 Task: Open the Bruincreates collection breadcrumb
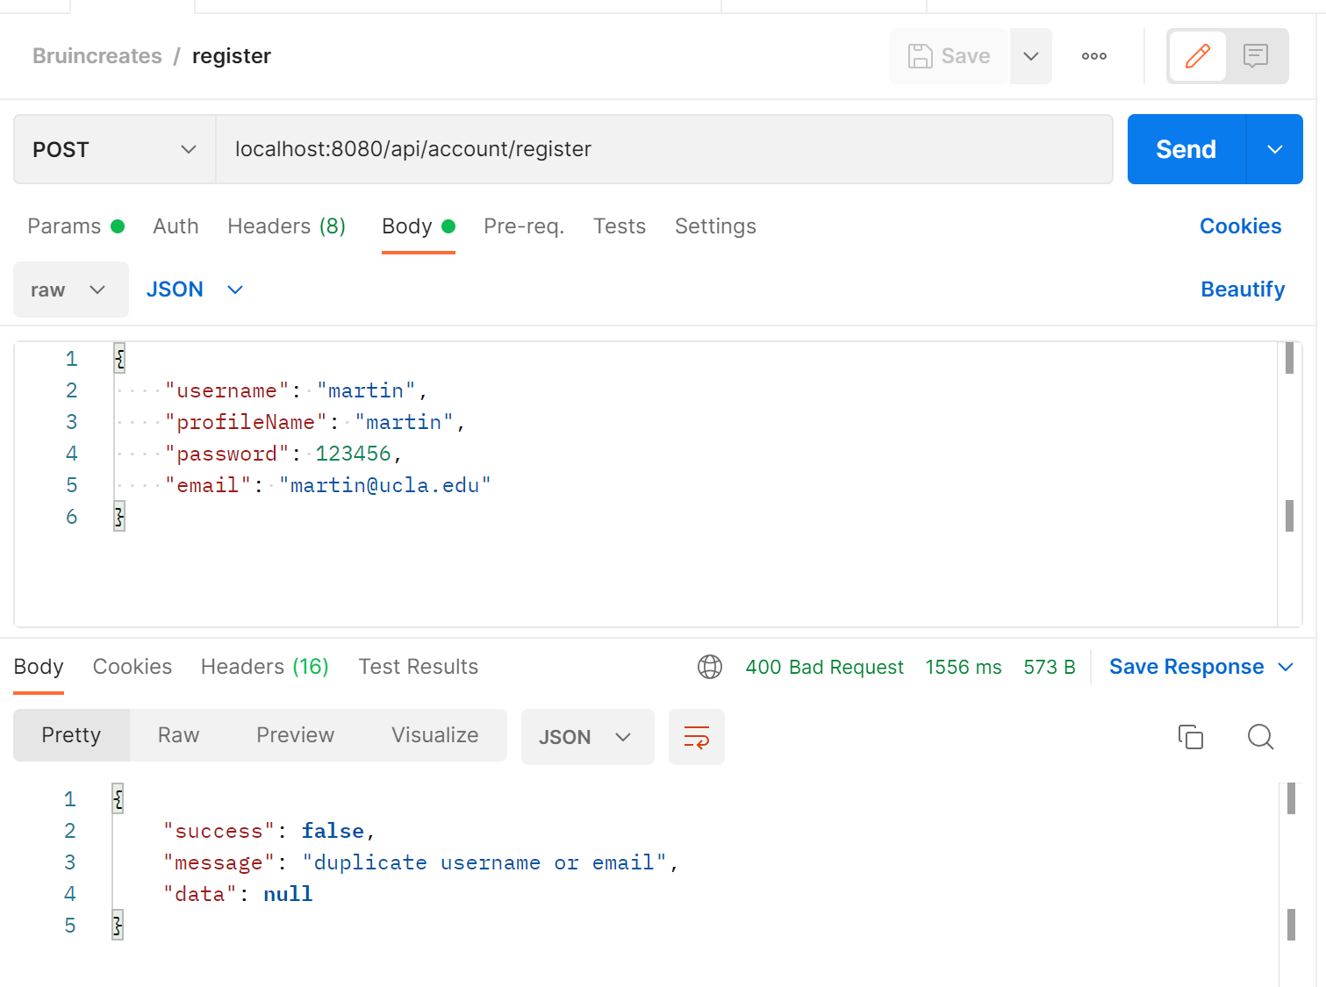coord(97,56)
